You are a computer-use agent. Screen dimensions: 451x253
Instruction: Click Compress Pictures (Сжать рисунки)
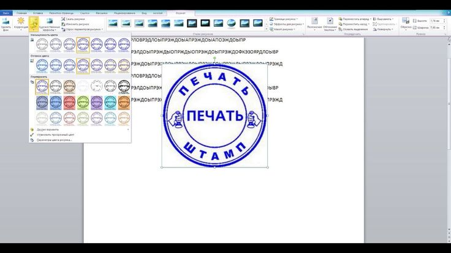[77, 19]
